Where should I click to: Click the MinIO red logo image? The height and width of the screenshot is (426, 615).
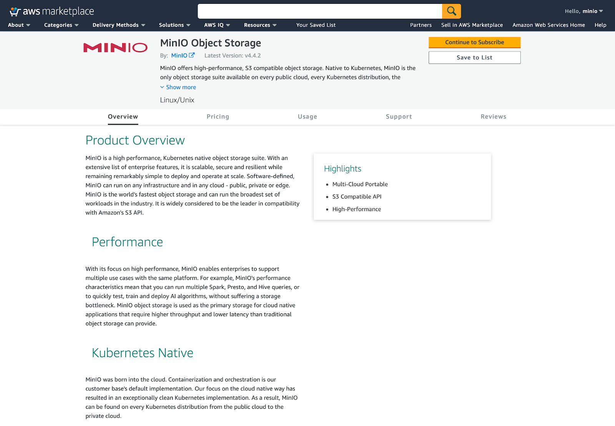tap(115, 48)
